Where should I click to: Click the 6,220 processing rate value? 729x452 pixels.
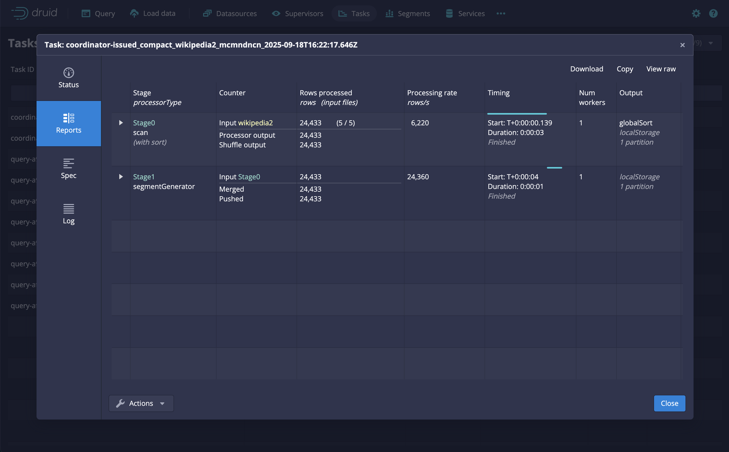pos(420,123)
